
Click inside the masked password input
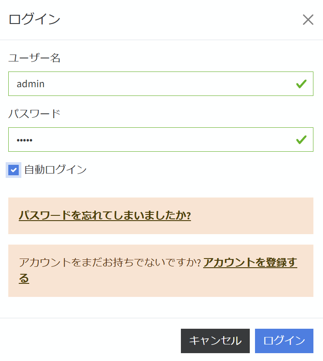(x=131, y=140)
